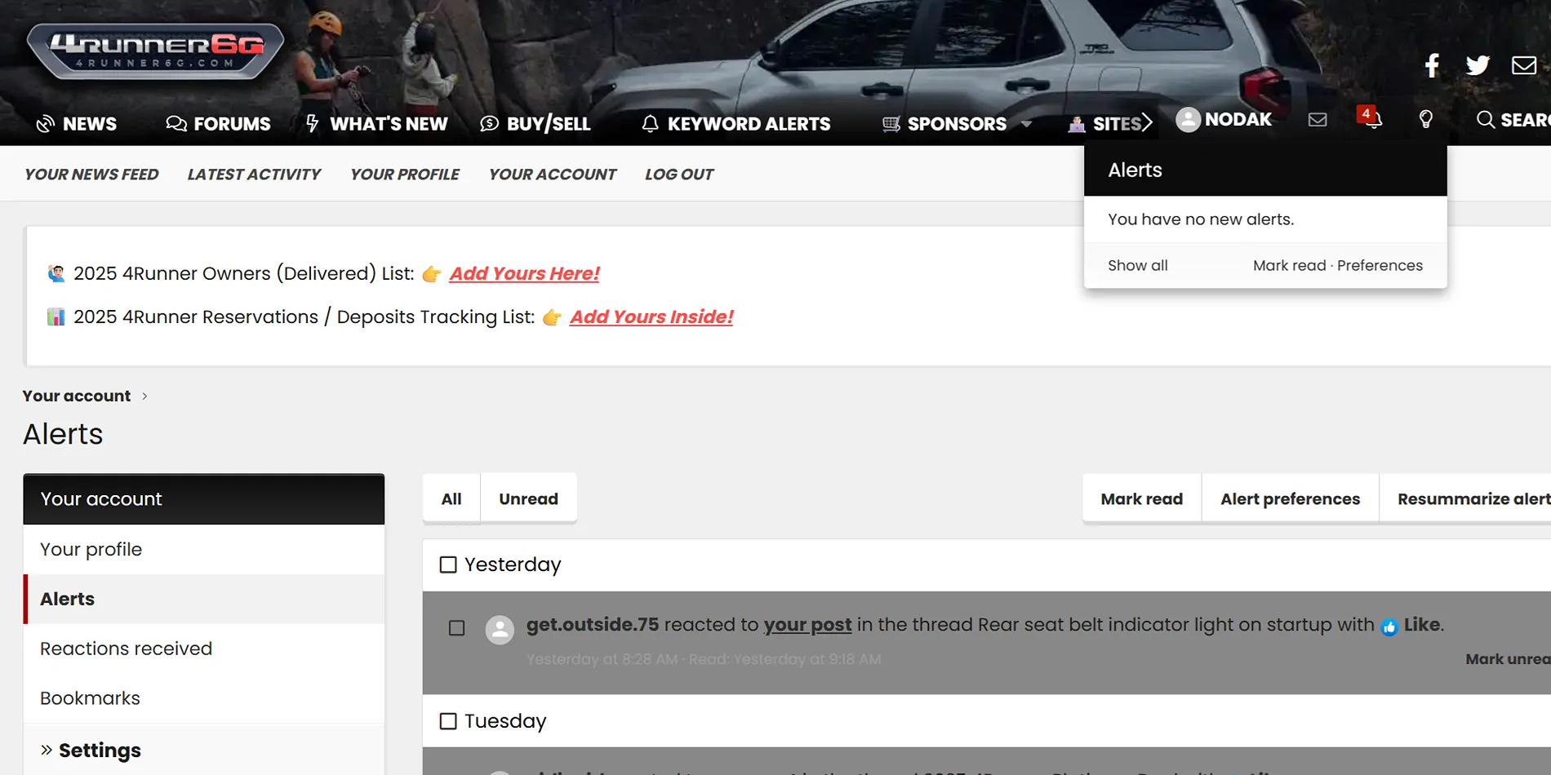Click the alerts bell with badge 4

coord(1371,120)
